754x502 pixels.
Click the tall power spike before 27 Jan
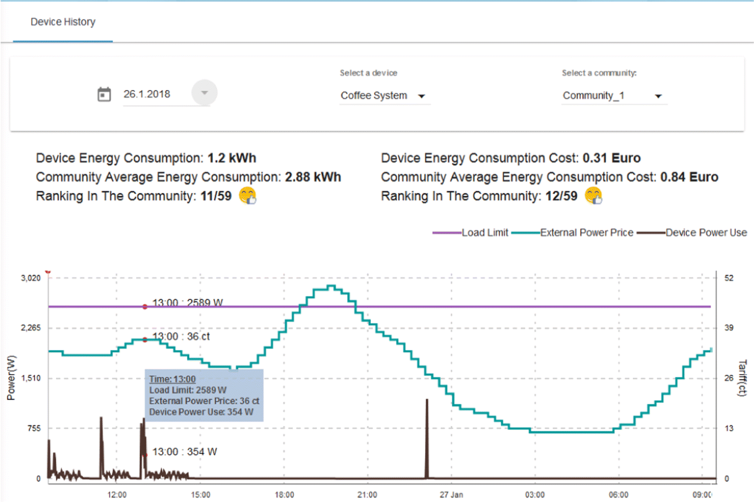point(427,439)
